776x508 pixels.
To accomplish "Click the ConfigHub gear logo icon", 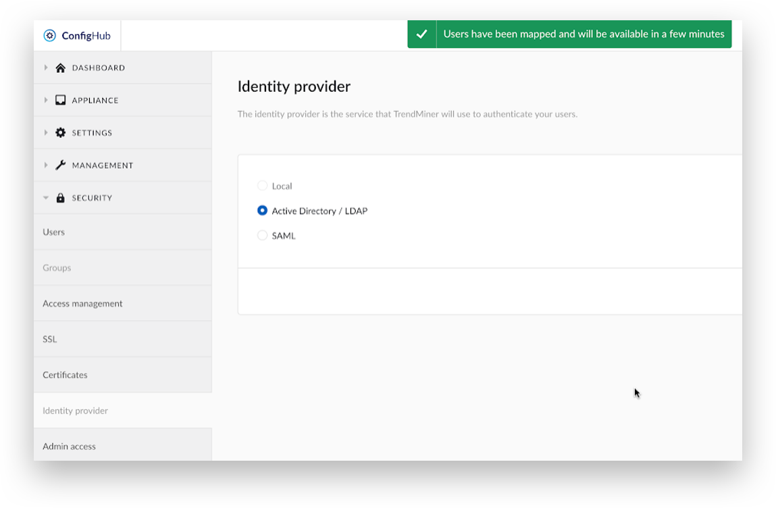I will [49, 36].
